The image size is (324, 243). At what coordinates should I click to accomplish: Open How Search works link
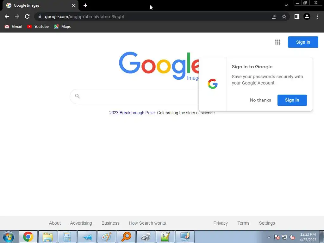click(x=147, y=223)
